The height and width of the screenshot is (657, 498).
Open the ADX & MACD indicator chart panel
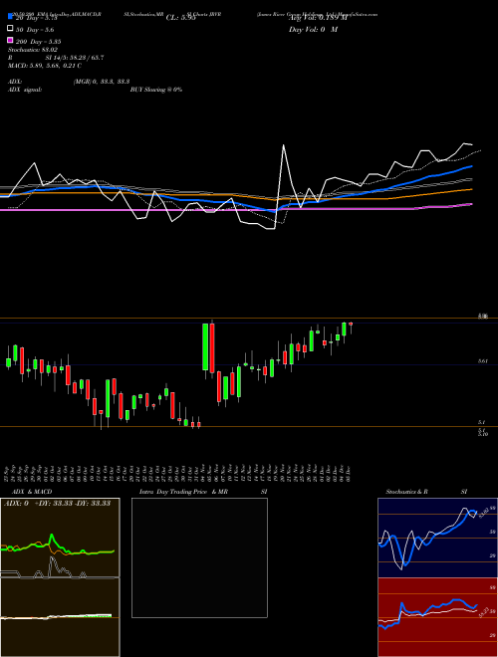[x=60, y=577]
